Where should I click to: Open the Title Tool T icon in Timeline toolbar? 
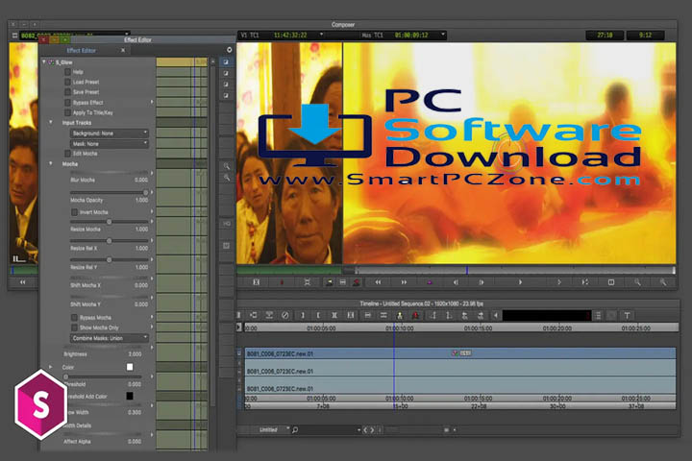(x=627, y=315)
